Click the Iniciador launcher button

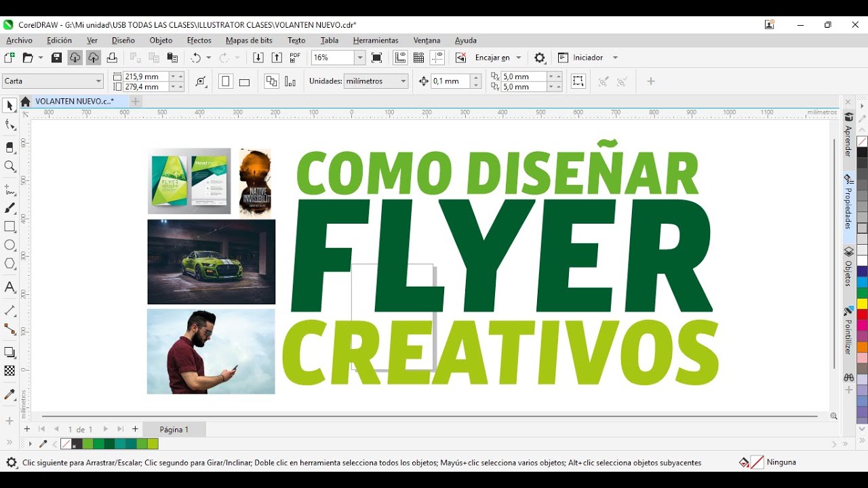587,58
